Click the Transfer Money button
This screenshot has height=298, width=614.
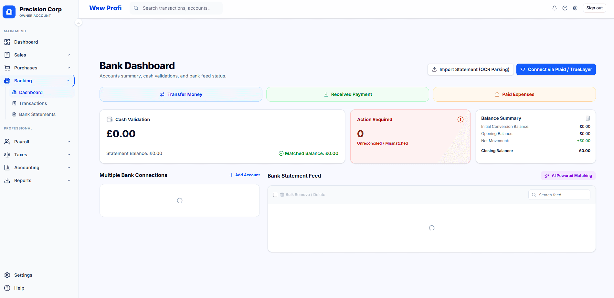pos(181,94)
